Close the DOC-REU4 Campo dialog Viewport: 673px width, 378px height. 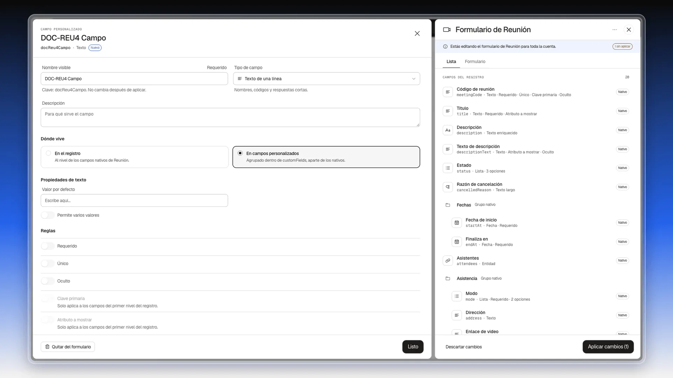pyautogui.click(x=417, y=34)
